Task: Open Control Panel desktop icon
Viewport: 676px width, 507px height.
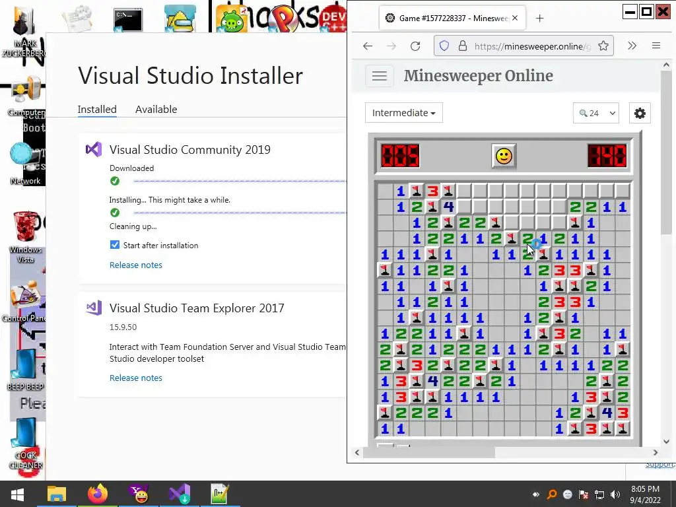Action: point(24,302)
